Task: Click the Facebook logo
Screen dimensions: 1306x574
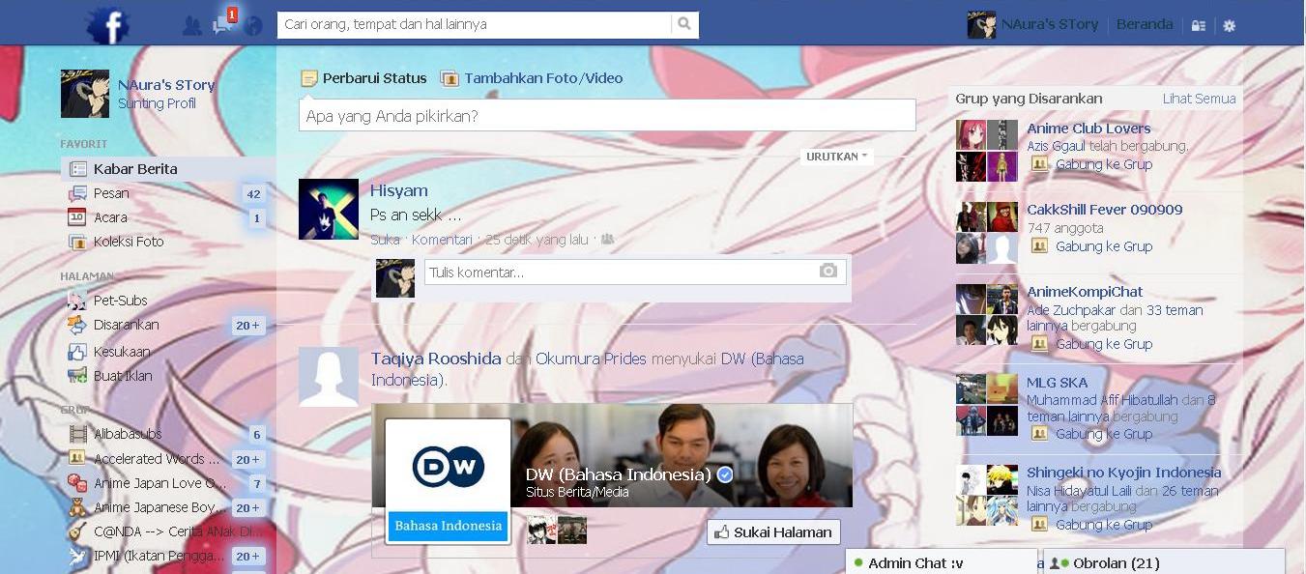Action: 108,24
